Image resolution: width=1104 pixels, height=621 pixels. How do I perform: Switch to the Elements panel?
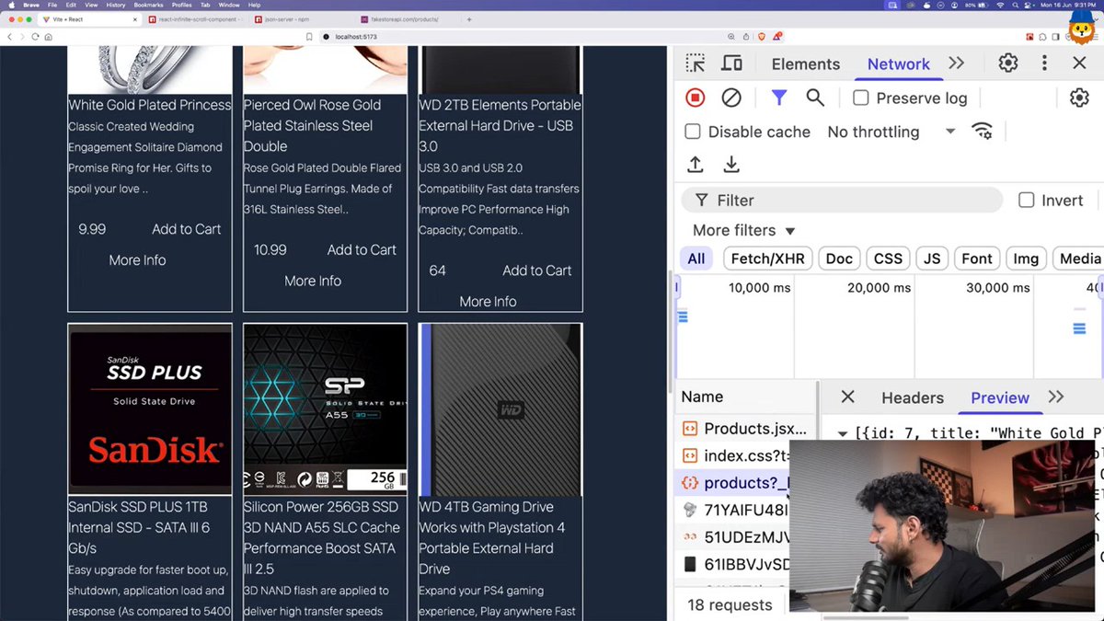(x=806, y=63)
